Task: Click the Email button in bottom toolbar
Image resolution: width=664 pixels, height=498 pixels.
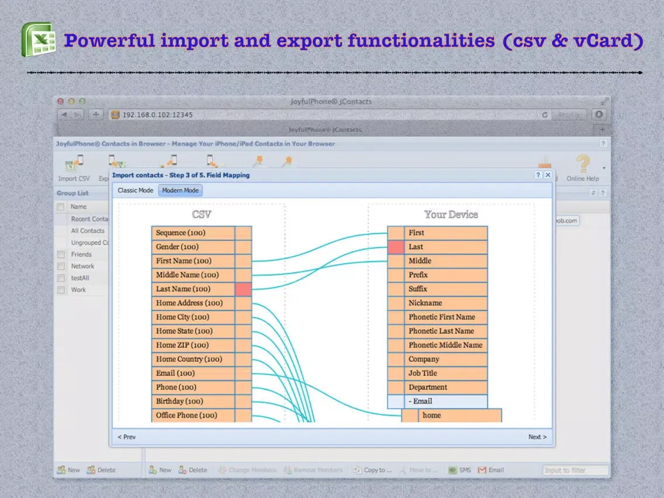Action: (x=491, y=469)
